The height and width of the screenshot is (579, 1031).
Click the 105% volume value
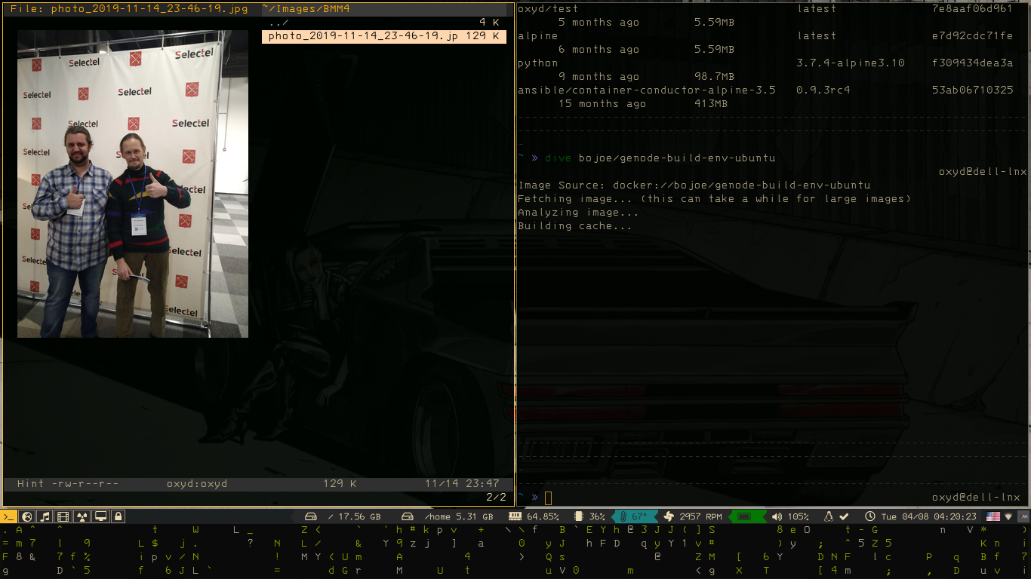798,516
